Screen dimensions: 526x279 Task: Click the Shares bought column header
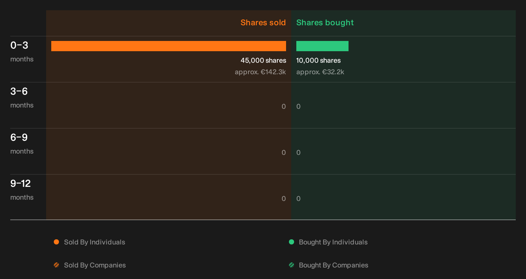coord(325,23)
